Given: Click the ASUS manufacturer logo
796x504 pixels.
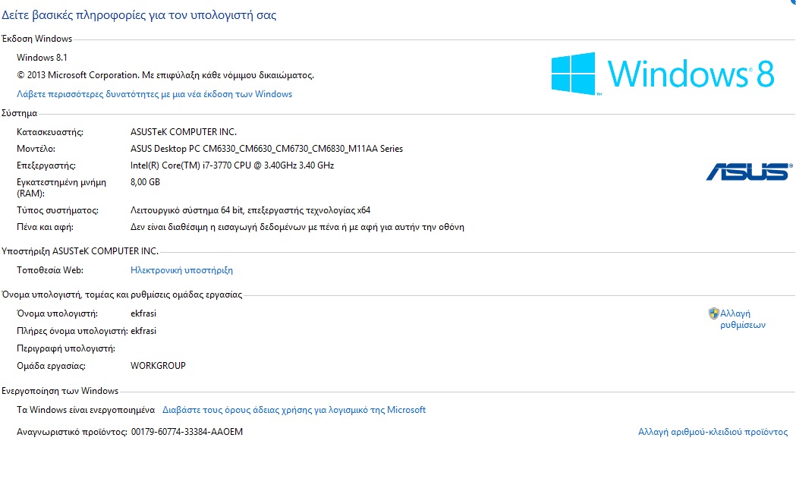Looking at the screenshot, I should 749,172.
